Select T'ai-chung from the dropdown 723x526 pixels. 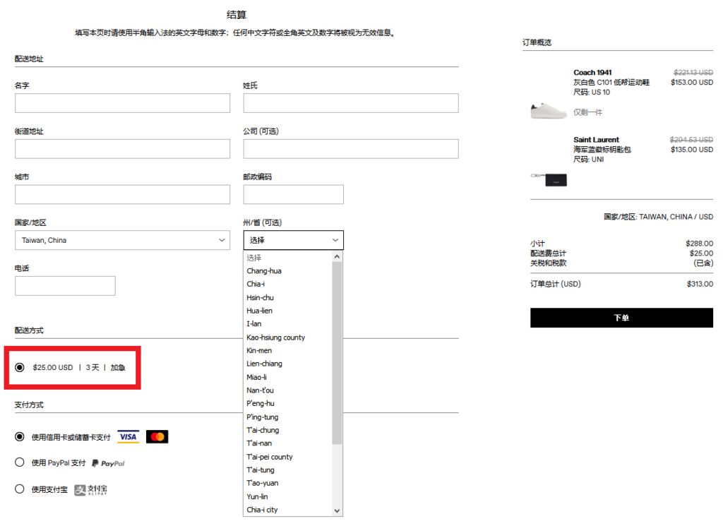pyautogui.click(x=288, y=430)
